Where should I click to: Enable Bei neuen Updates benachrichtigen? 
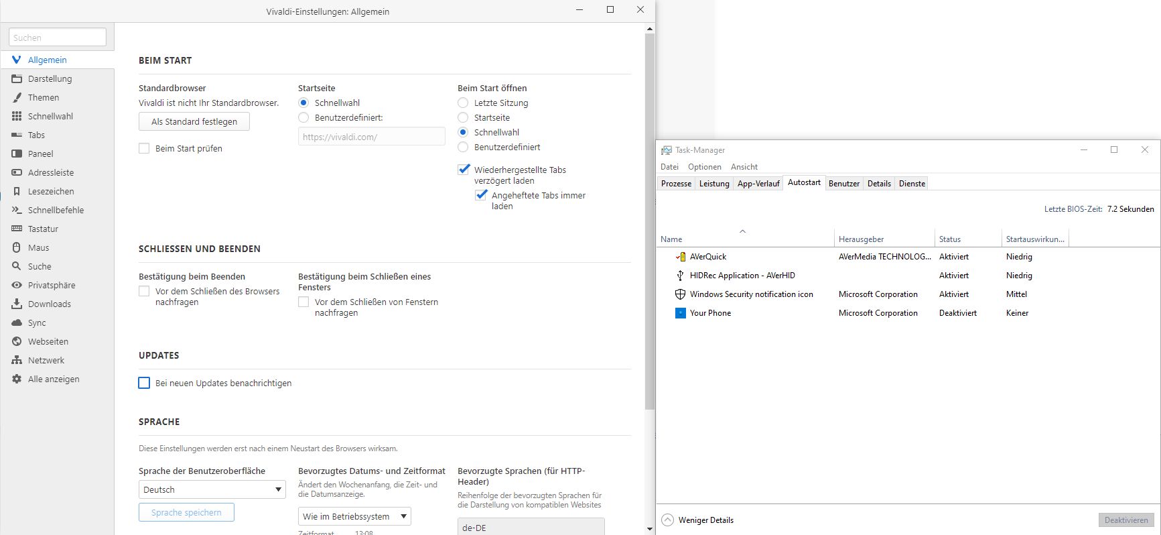click(x=144, y=383)
